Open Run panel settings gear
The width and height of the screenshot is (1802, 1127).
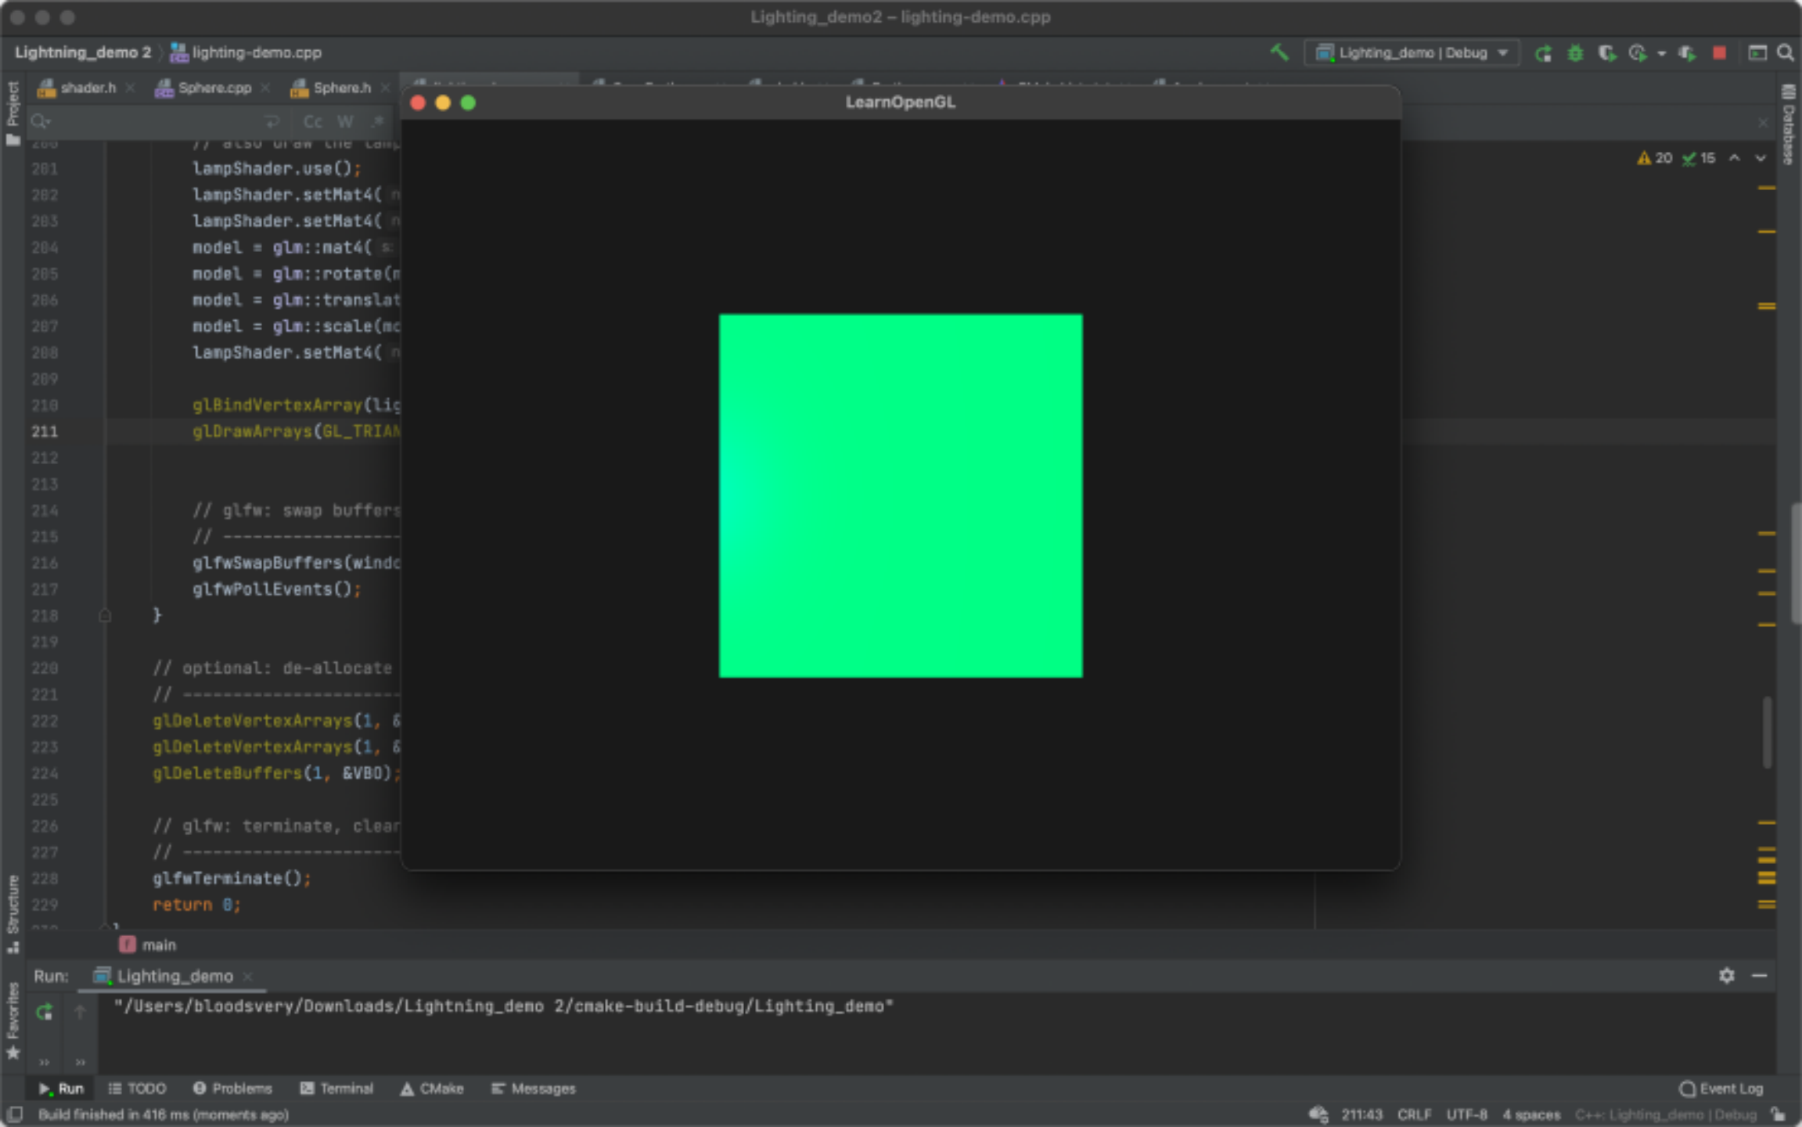(1726, 975)
